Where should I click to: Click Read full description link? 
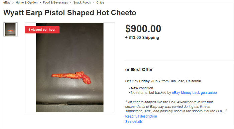click(x=141, y=116)
